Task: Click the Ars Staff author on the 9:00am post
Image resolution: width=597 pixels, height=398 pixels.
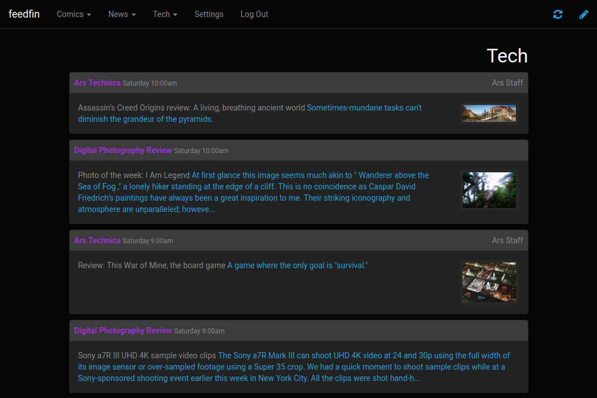Action: [507, 240]
